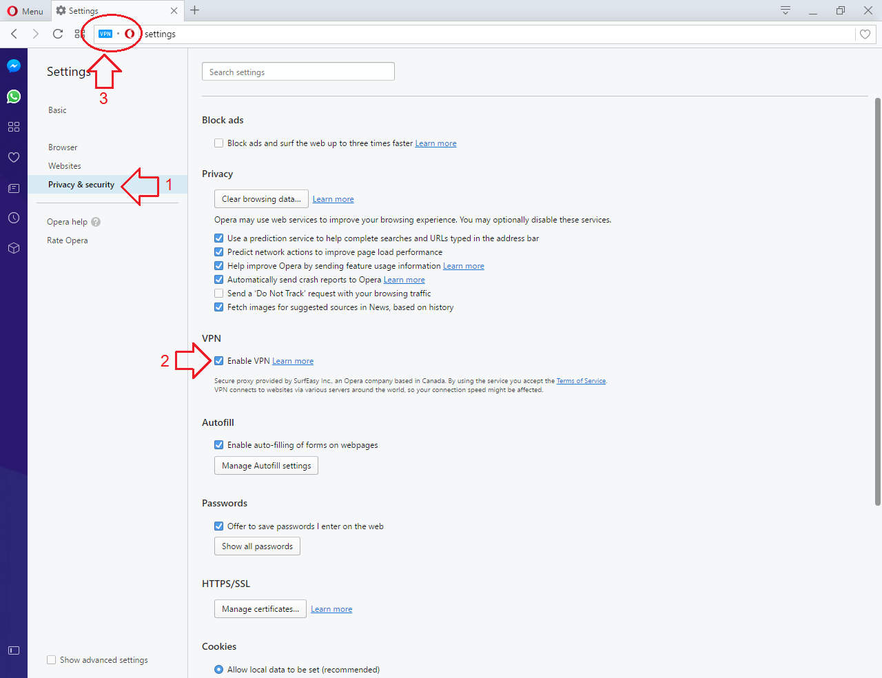Image resolution: width=882 pixels, height=678 pixels.
Task: Bookmark page with heart icon in address bar
Action: click(865, 34)
